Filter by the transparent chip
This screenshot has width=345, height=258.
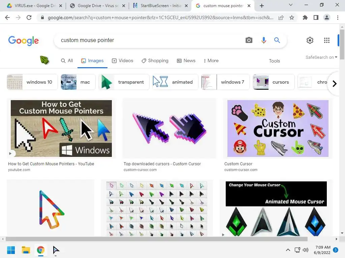point(124,82)
